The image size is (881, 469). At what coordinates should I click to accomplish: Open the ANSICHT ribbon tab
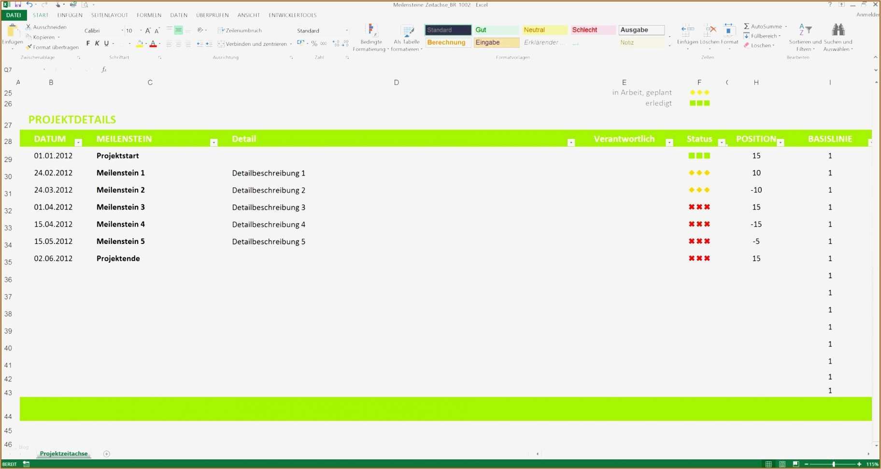(x=249, y=15)
